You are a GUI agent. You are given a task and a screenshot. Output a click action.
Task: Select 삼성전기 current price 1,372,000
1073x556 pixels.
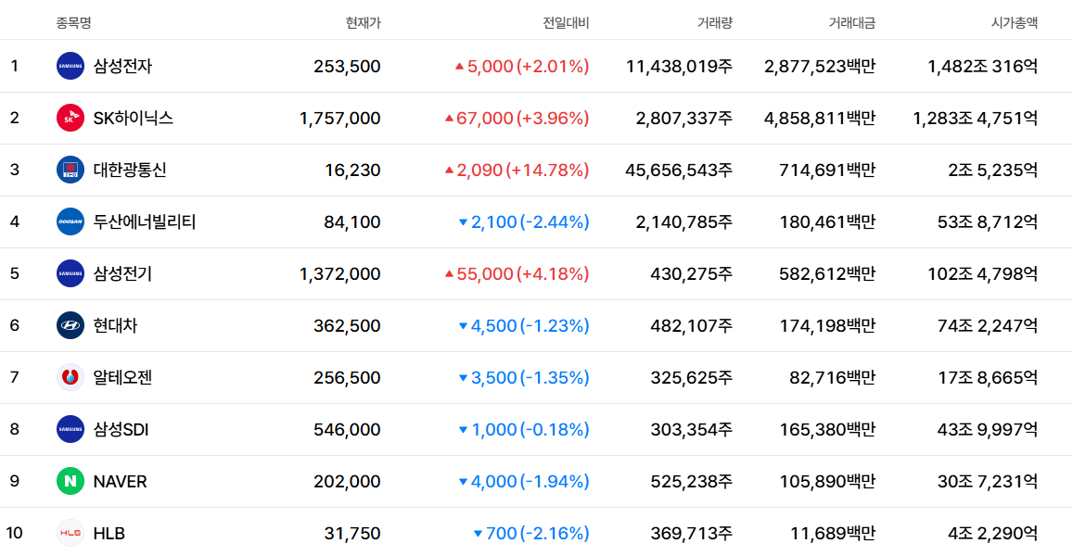(340, 274)
